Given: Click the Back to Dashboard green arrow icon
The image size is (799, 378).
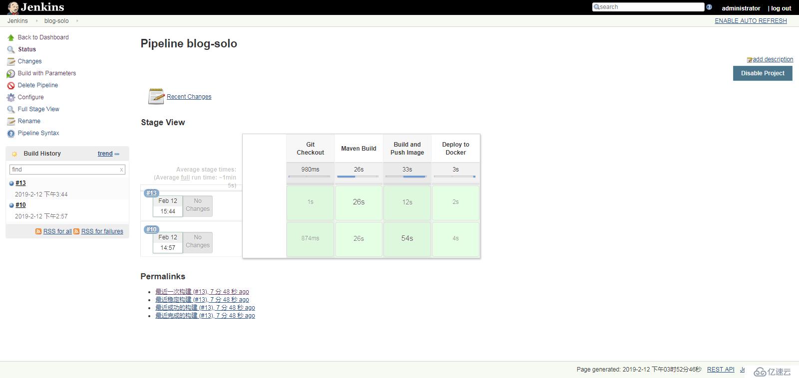Looking at the screenshot, I should (11, 37).
